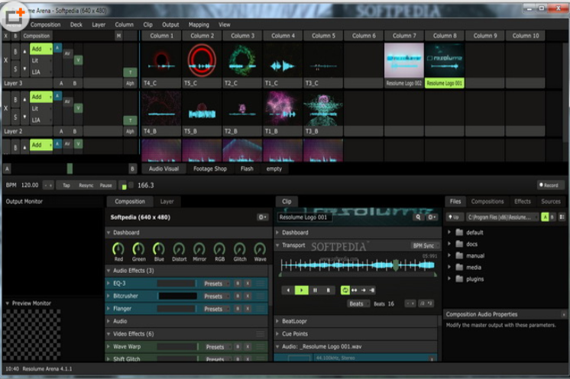Viewport: 570px width, 379px height.
Task: Click the Column 7 header button
Action: [404, 36]
